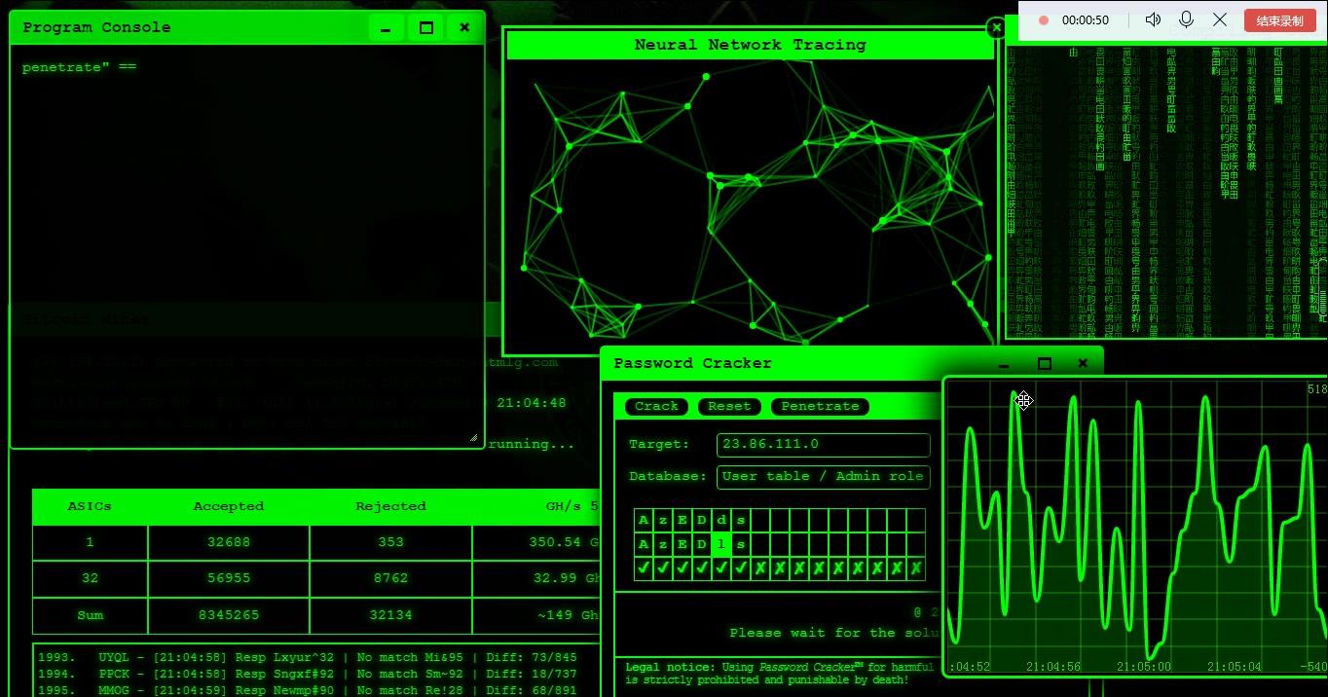
Task: Click the 00:00:50 recording timer
Action: click(1086, 20)
